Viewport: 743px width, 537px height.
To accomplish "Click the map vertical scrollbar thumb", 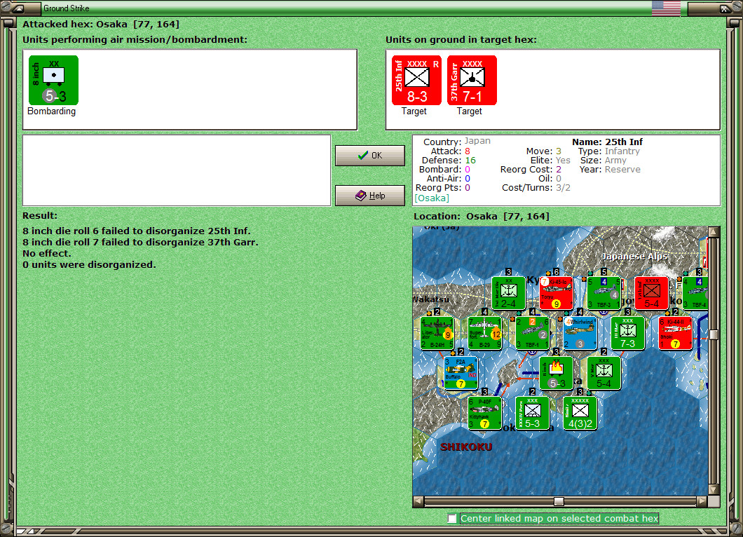I will click(x=714, y=334).
